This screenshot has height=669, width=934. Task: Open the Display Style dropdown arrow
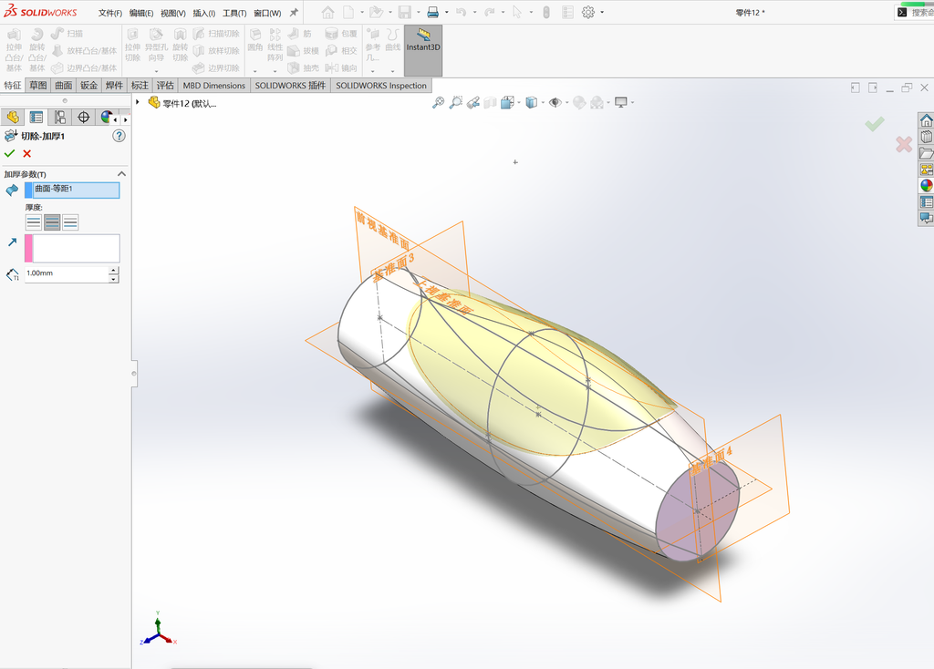543,102
